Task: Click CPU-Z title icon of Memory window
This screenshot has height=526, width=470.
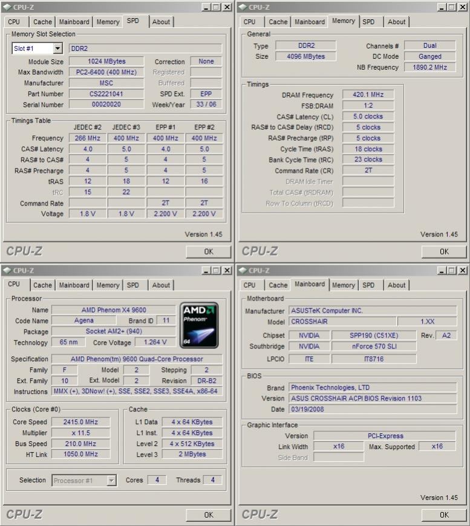Action: point(243,7)
